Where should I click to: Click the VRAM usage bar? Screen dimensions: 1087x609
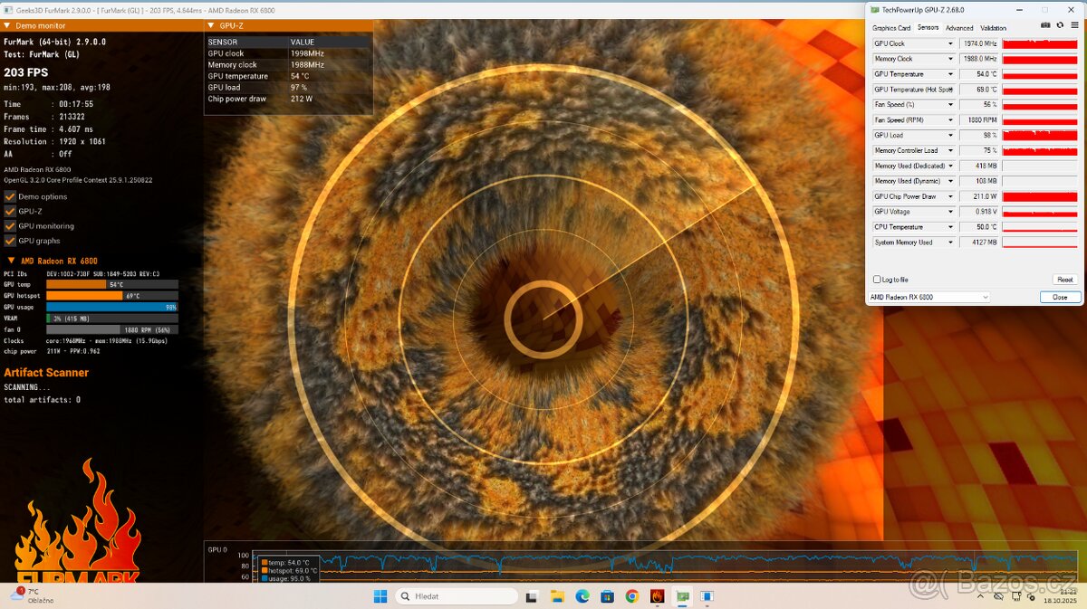point(112,319)
